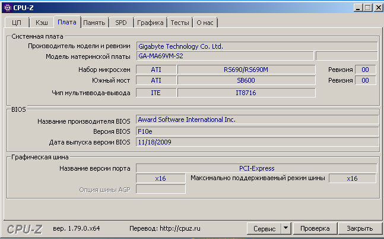The image size is (384, 239).
Task: Click the Производитель модели и ревизии label
Action: [79, 46]
